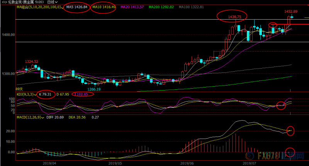309x166 pixels.
Task: Expand the MACD(12,26,9) indicator dropdown
Action: click(x=42, y=118)
